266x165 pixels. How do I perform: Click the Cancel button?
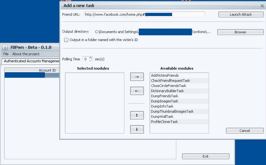point(245,131)
